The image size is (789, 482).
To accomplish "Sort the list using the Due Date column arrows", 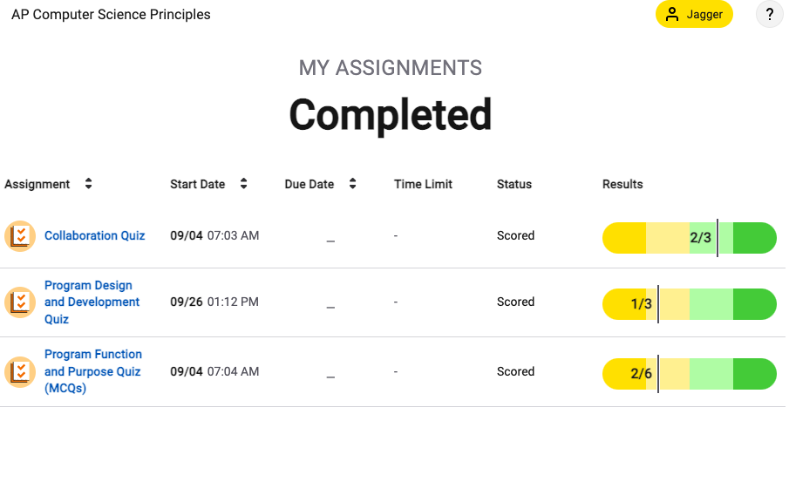I will click(x=353, y=184).
